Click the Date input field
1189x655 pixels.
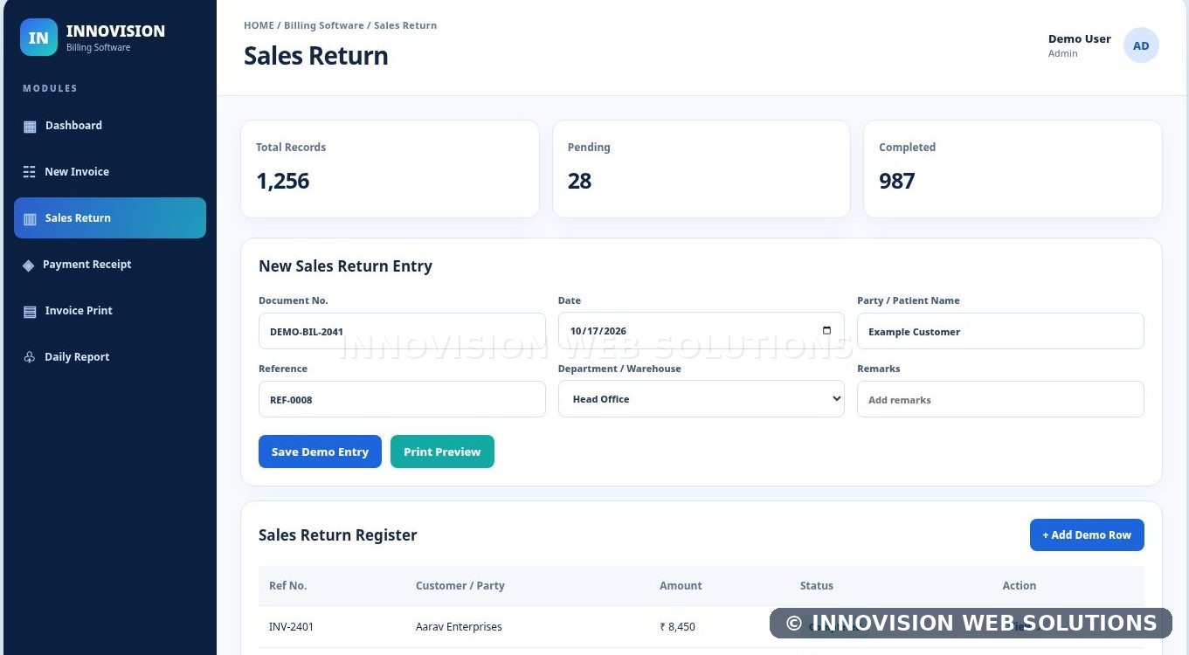point(702,331)
